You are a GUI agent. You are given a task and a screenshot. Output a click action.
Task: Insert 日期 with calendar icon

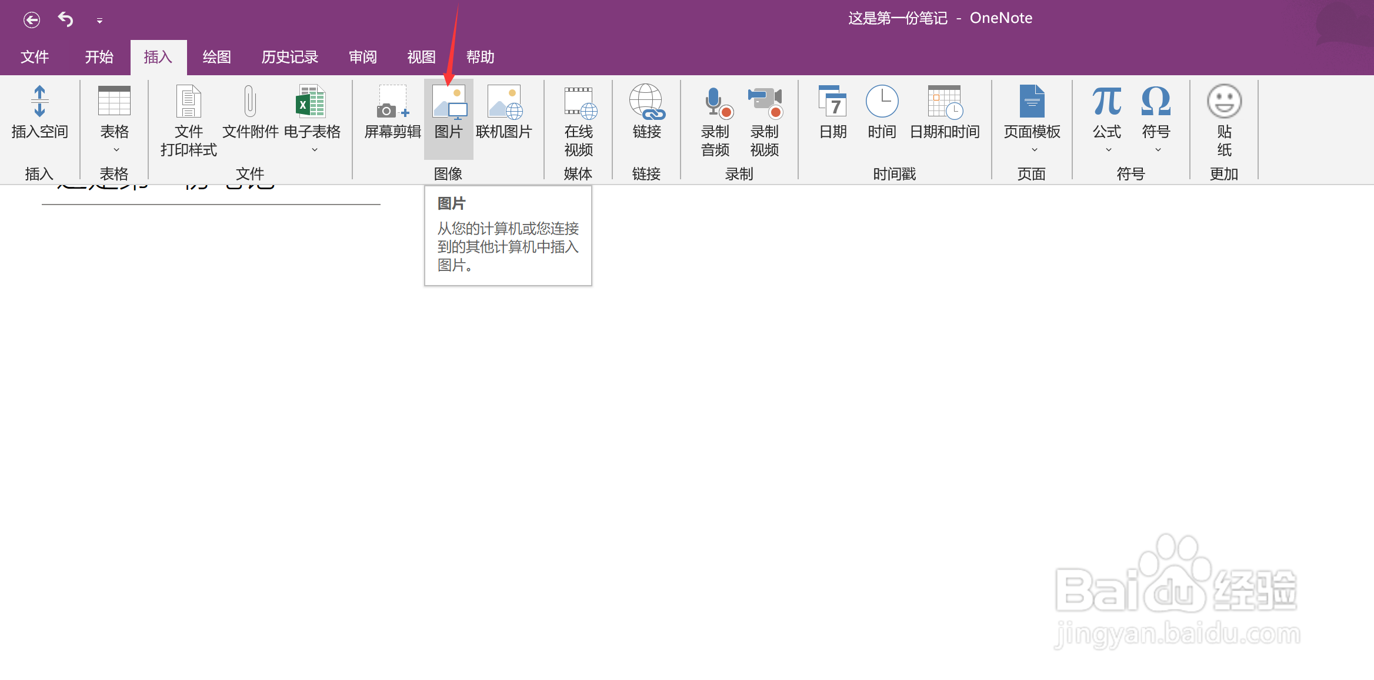[x=833, y=101]
